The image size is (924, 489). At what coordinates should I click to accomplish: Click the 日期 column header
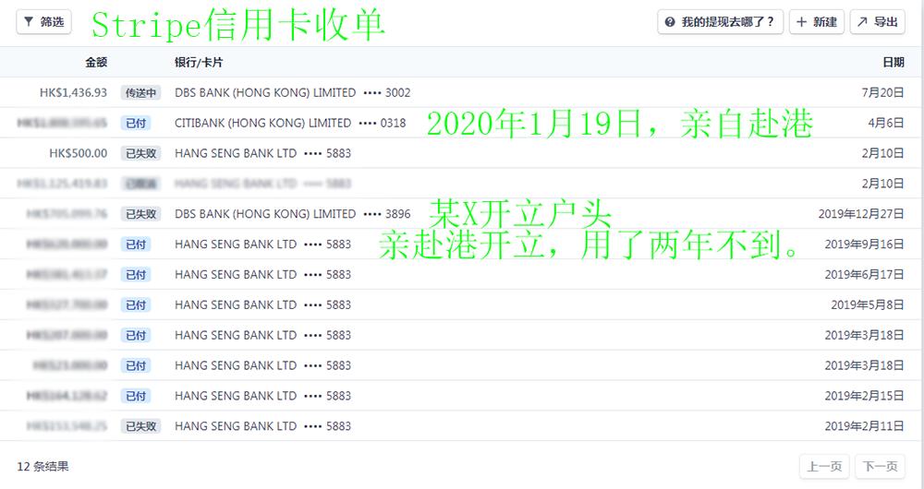(894, 63)
